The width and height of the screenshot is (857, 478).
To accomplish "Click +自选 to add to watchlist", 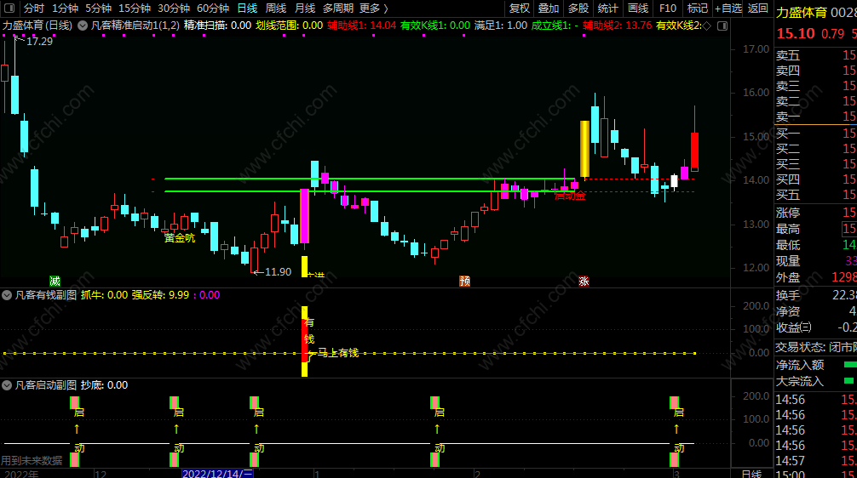I will click(x=728, y=9).
